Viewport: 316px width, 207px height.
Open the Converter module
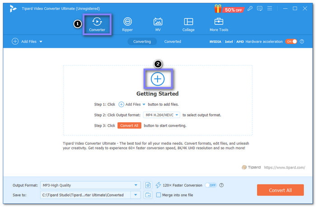click(97, 24)
